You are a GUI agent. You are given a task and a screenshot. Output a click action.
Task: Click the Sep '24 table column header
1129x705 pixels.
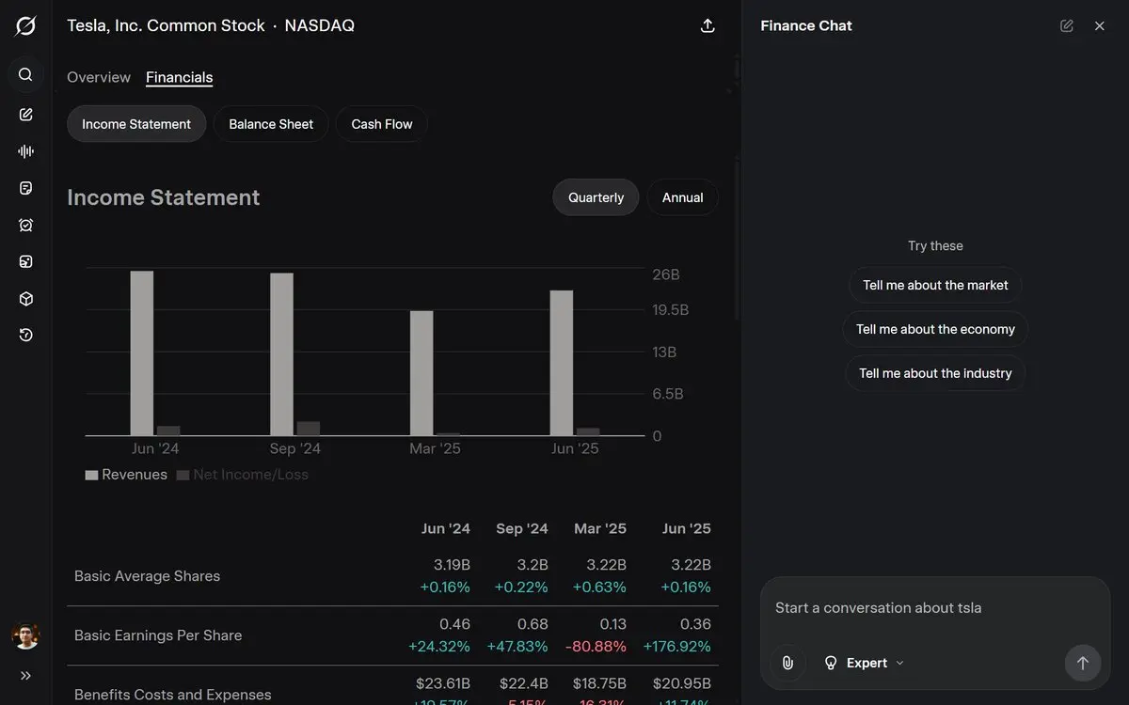(x=522, y=528)
